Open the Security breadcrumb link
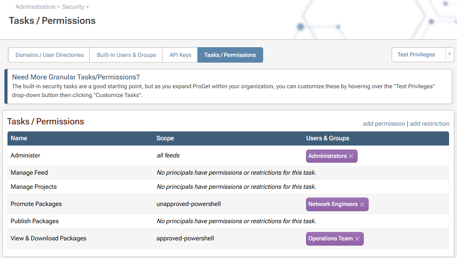 point(73,7)
